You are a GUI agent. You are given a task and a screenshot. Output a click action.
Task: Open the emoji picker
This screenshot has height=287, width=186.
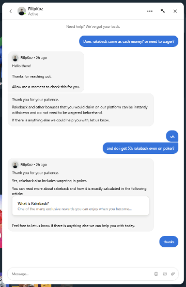[156, 274]
